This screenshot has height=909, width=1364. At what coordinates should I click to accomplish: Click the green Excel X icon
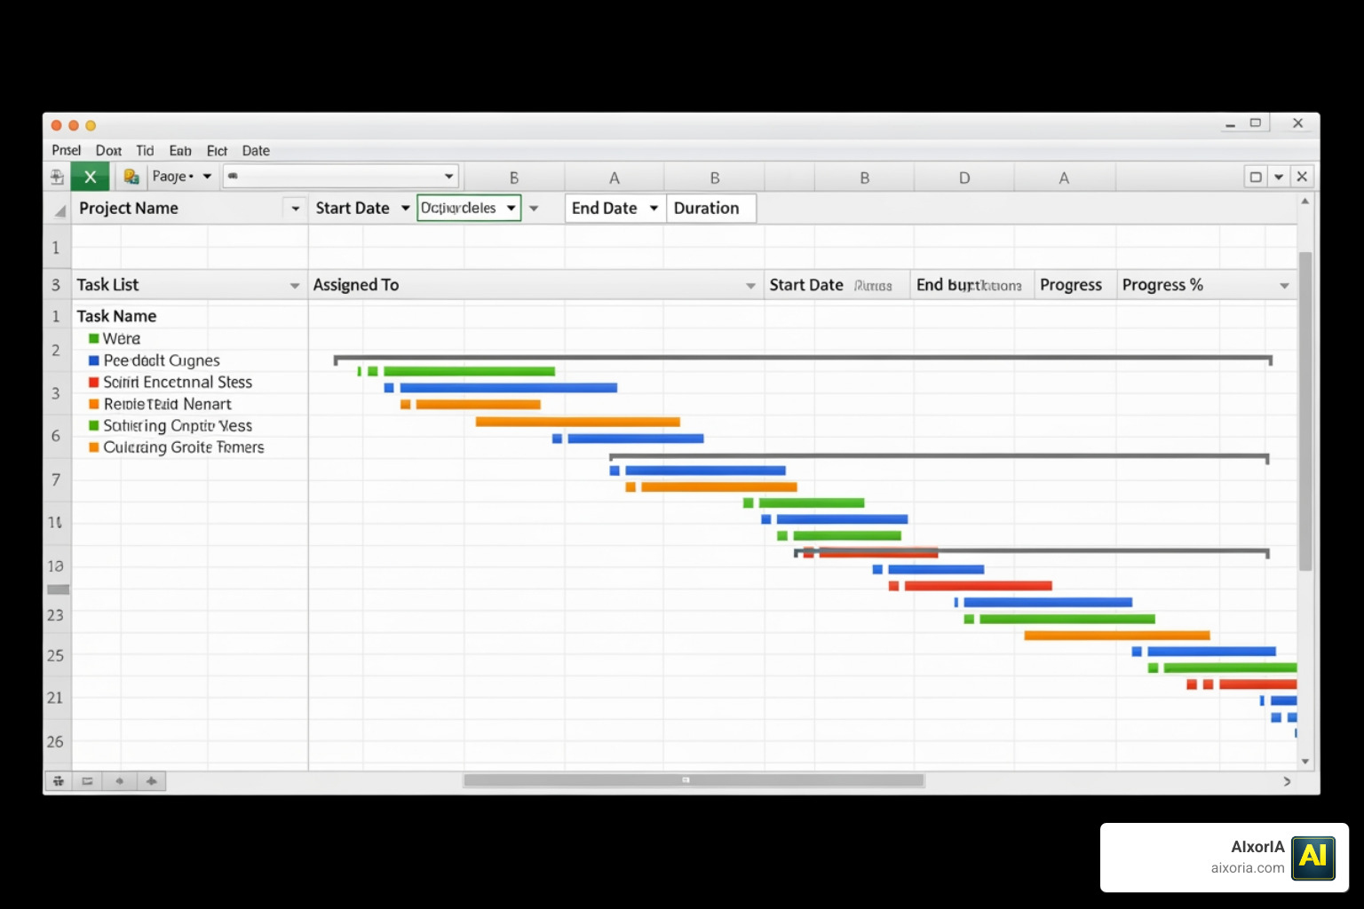(90, 177)
